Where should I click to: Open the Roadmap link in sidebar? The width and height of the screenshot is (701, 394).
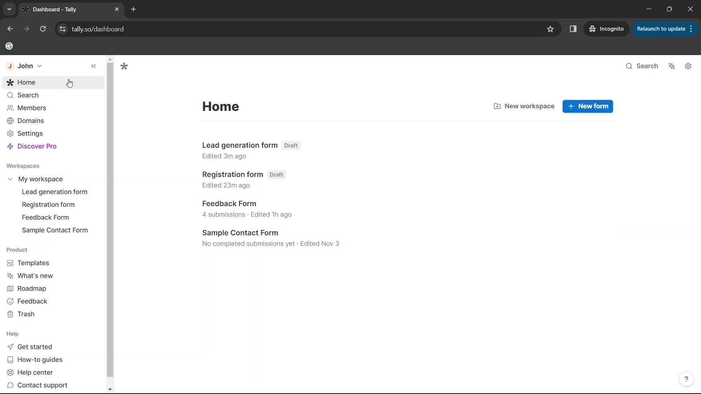click(32, 288)
